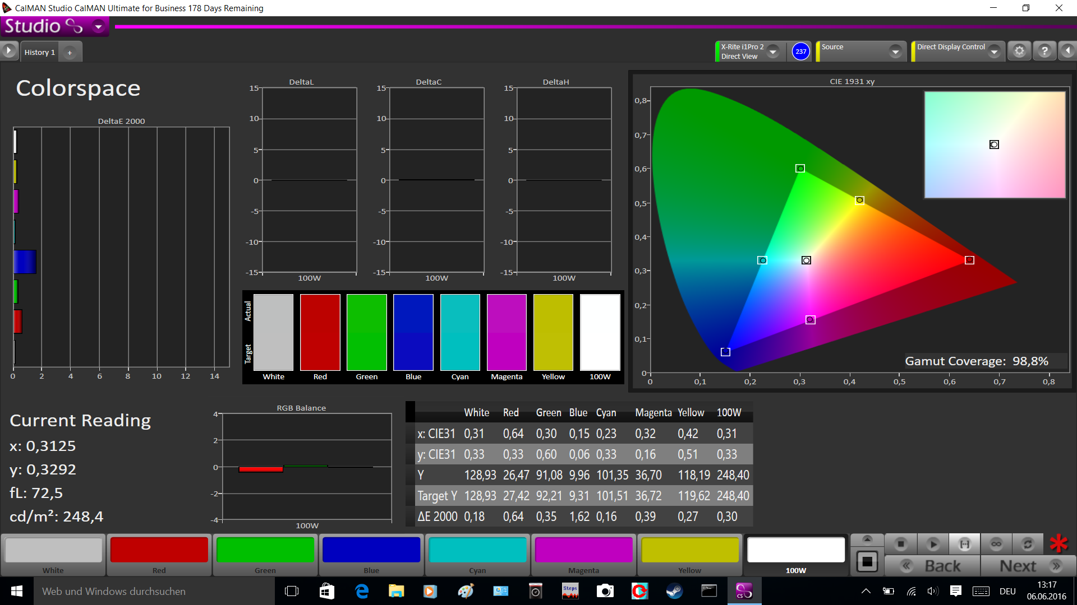This screenshot has height=605, width=1077.
Task: Click the blue 237 meter timer circle
Action: click(x=800, y=52)
